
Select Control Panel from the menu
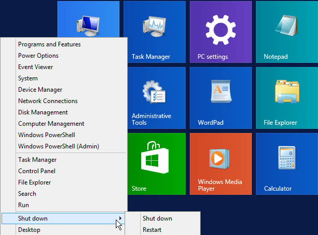click(x=36, y=171)
